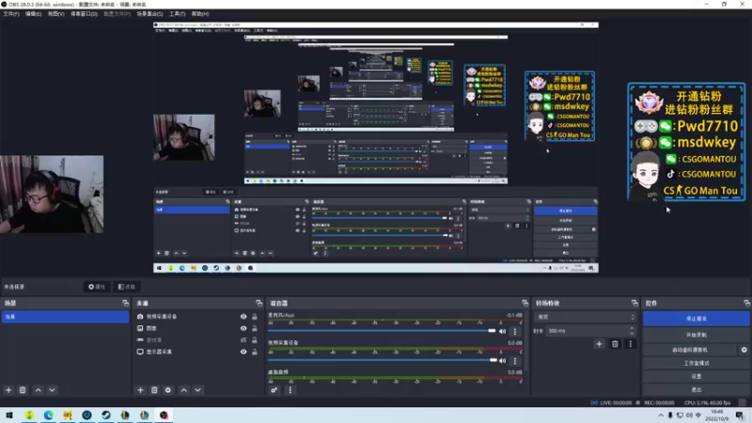Viewport: 752px width, 423px height.
Task: Open advanced audio properties gear in mixer
Action: 274,390
